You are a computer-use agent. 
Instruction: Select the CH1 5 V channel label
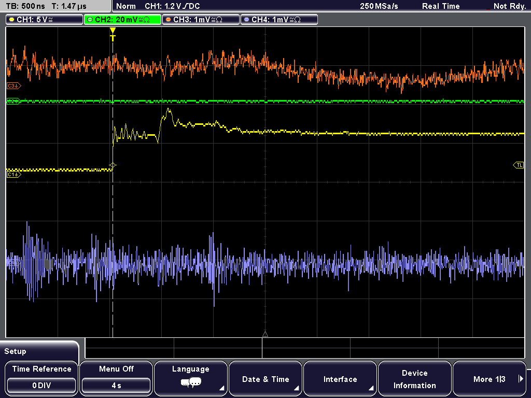(x=45, y=20)
